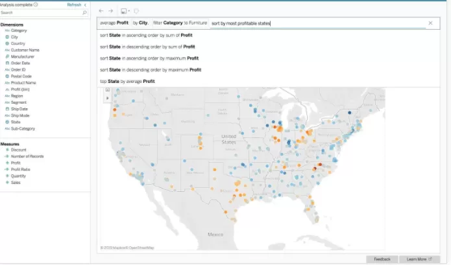Pick 'sort State in descending order by maximum Profit'
The image size is (451, 265).
[151, 69]
